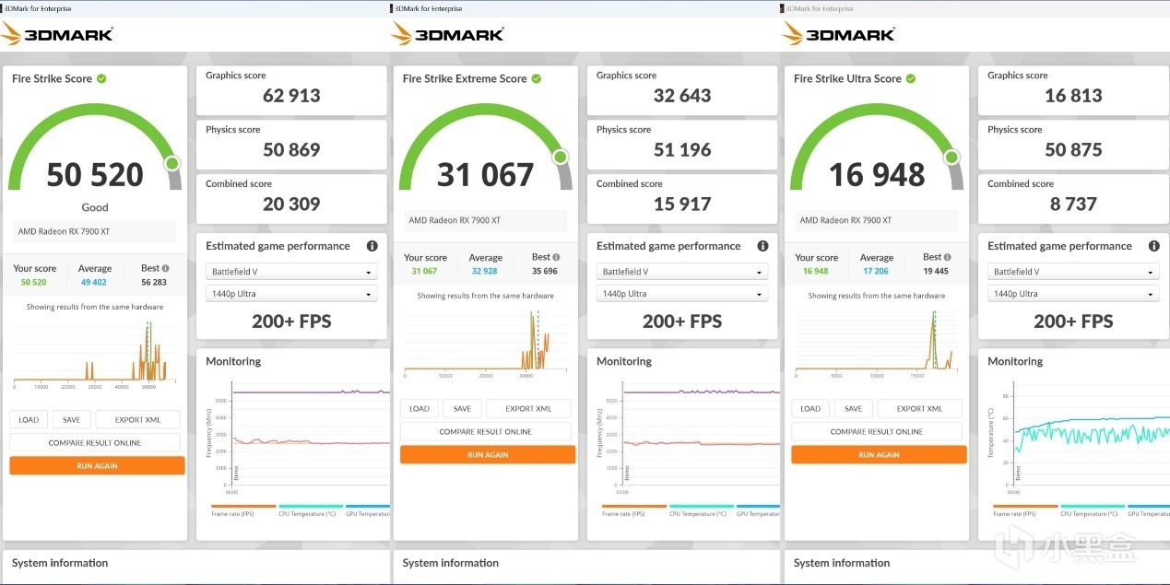Click the Graphics score value 32 643

pyautogui.click(x=682, y=96)
